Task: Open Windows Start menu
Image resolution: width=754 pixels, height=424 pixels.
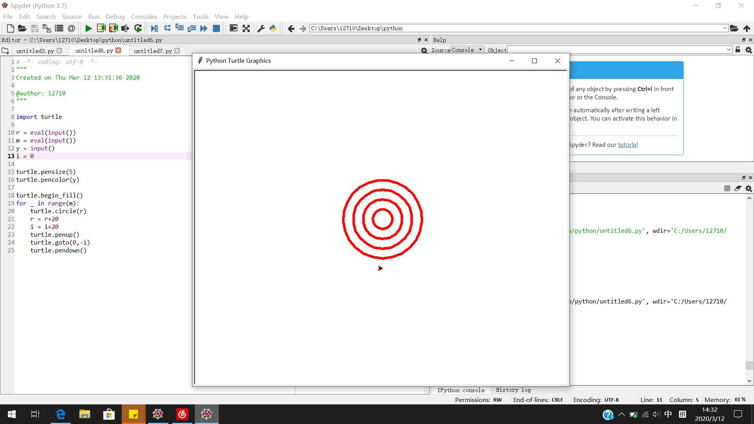Action: (12, 414)
